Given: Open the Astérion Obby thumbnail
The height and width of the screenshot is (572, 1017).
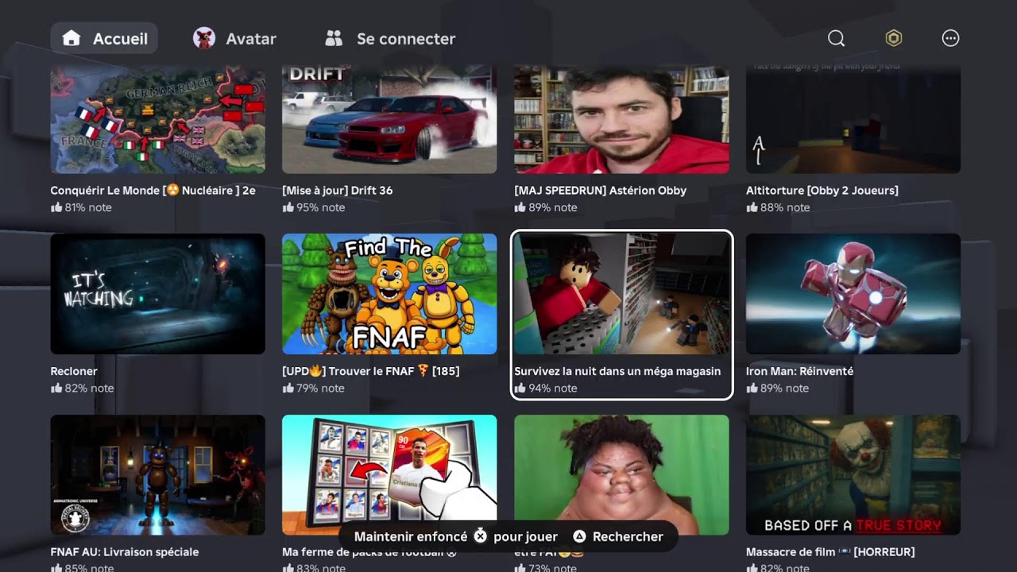Looking at the screenshot, I should point(621,119).
